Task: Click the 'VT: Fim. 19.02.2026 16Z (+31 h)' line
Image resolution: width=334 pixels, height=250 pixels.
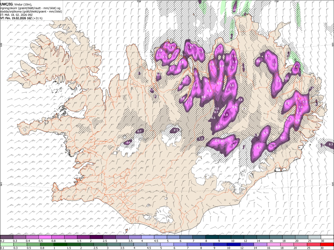Action: point(21,18)
